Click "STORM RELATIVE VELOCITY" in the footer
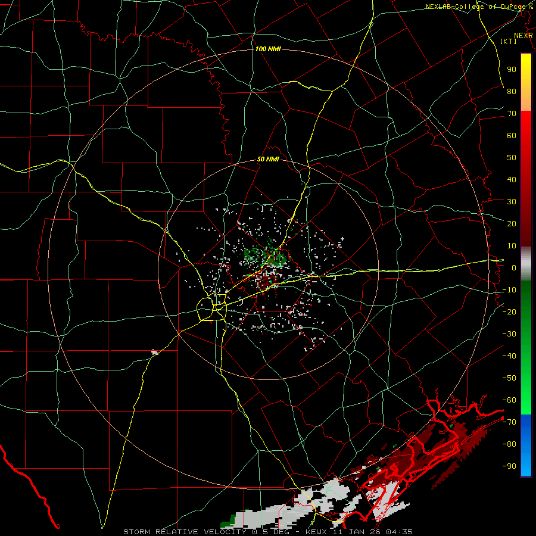Image resolution: width=536 pixels, height=536 pixels. (x=185, y=532)
